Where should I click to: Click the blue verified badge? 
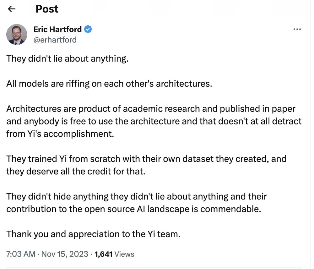(x=88, y=30)
